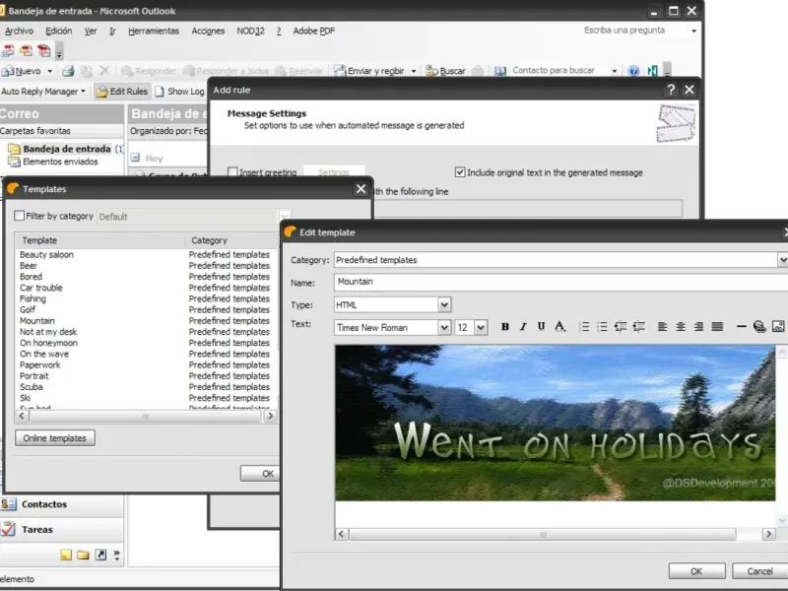Open Bandeja de entrada folder
Viewport: 788px width, 591px height.
click(x=66, y=149)
